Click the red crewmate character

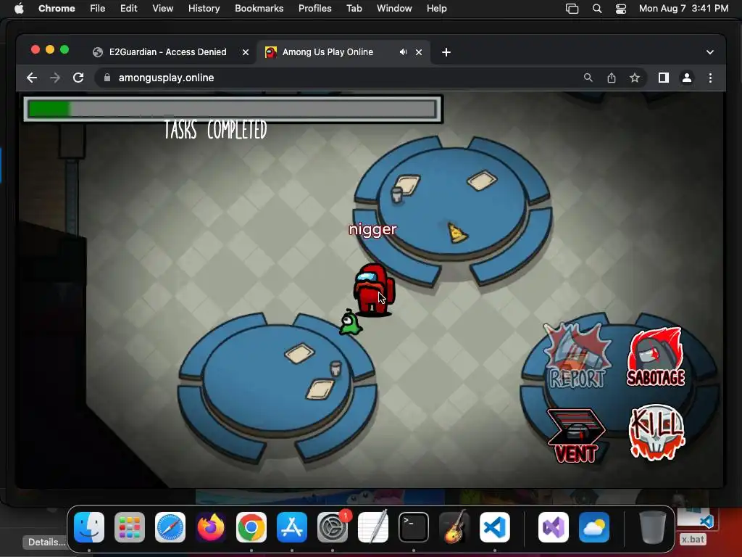[x=373, y=289]
